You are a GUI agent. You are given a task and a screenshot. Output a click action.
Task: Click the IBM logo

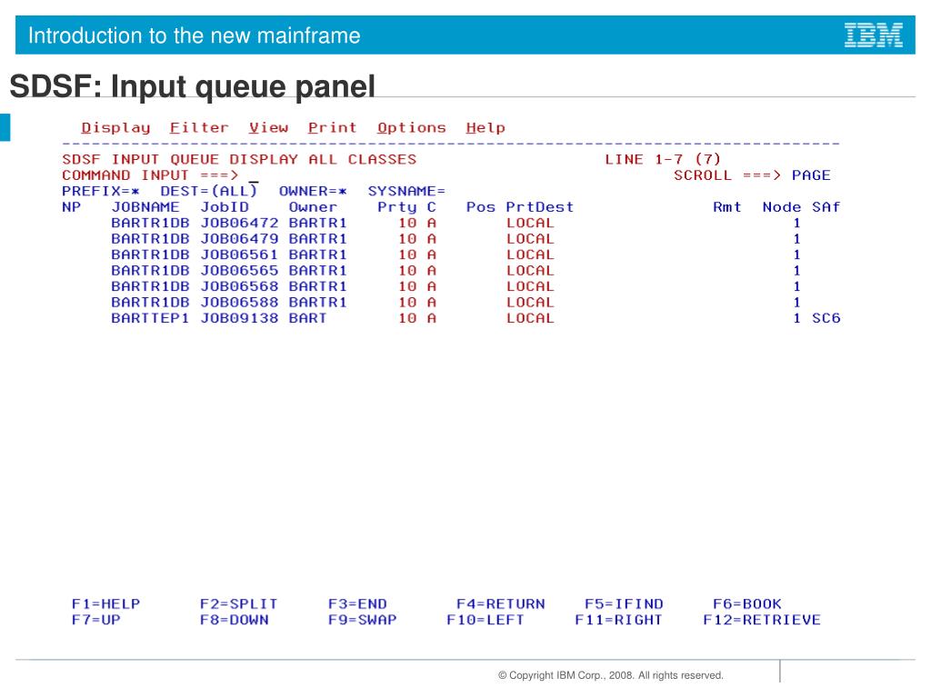point(873,35)
